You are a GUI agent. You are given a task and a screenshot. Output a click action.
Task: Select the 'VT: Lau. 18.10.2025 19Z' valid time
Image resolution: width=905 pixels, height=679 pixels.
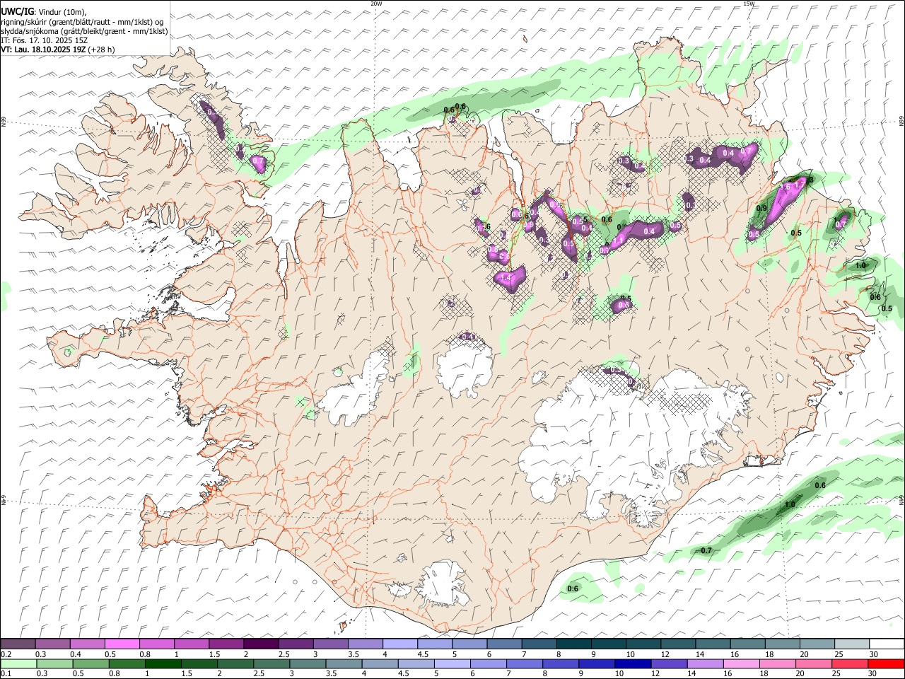pyautogui.click(x=44, y=50)
